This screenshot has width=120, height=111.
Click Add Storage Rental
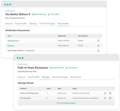66,103
